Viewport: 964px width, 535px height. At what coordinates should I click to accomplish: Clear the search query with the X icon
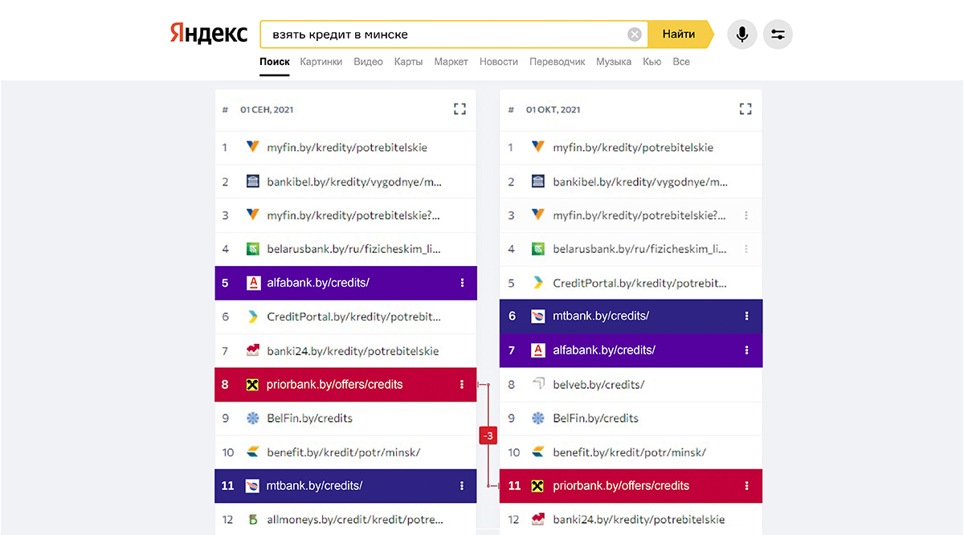point(635,35)
